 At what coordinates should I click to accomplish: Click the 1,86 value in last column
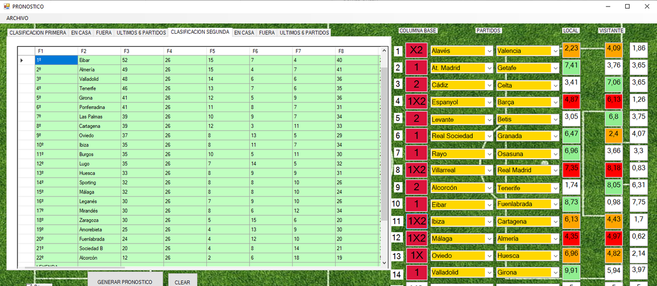click(x=639, y=50)
